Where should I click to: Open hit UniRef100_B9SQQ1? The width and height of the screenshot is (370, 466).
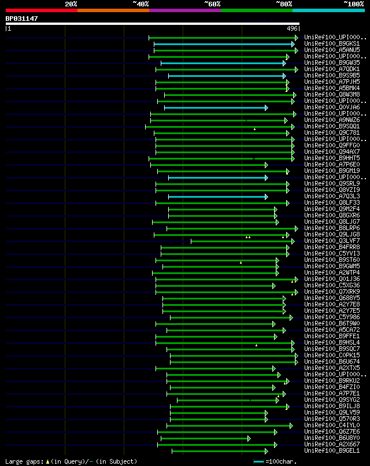(x=332, y=126)
